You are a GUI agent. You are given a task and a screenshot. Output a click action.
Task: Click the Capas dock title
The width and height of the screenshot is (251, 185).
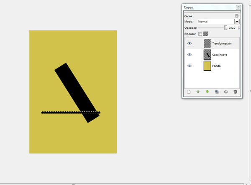188,7
